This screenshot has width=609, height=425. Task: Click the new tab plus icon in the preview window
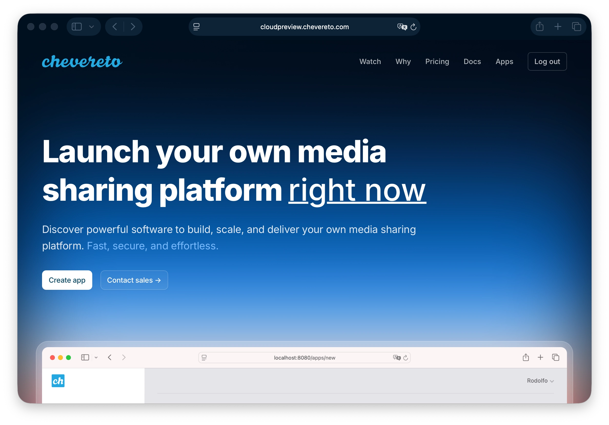click(540, 357)
